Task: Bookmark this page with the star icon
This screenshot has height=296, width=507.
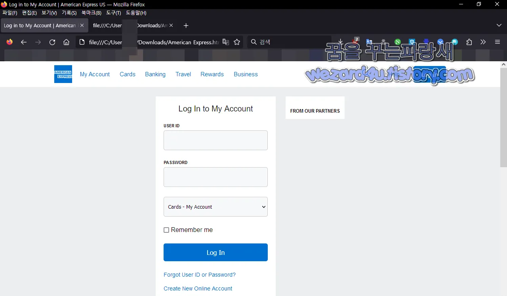Action: (237, 42)
